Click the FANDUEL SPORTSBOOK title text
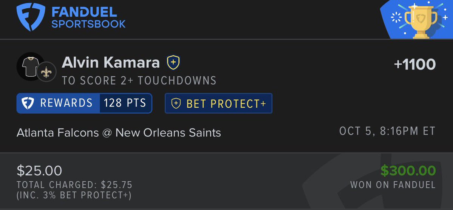The height and width of the screenshot is (210, 453). [x=88, y=17]
